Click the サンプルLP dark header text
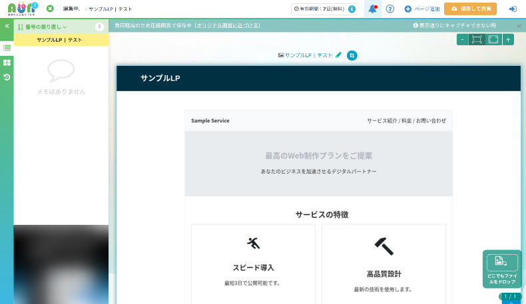The height and width of the screenshot is (304, 526). (160, 78)
